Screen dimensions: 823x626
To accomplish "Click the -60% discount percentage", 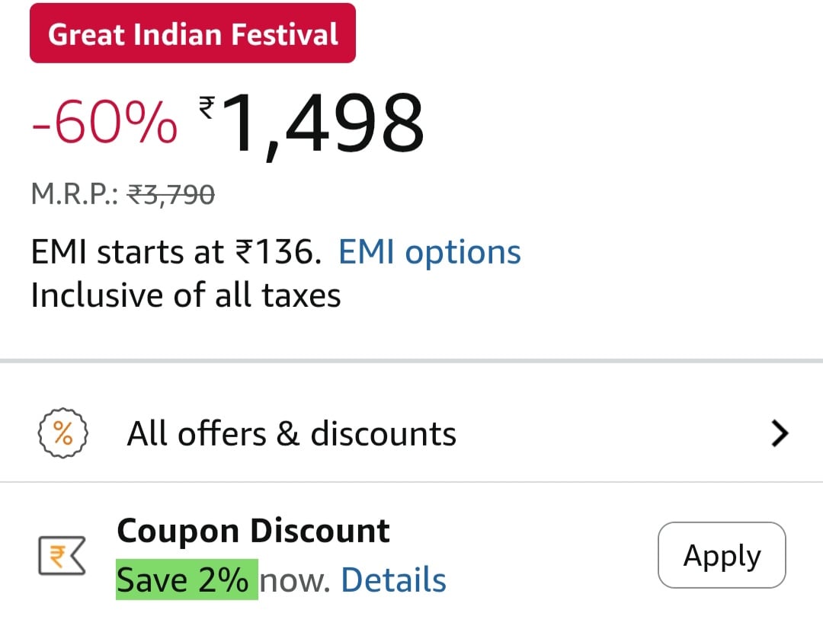I will pyautogui.click(x=104, y=122).
